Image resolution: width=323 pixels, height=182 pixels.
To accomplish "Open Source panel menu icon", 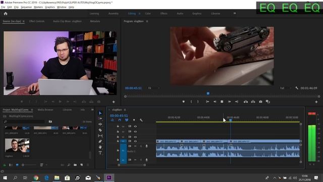I will [24, 21].
